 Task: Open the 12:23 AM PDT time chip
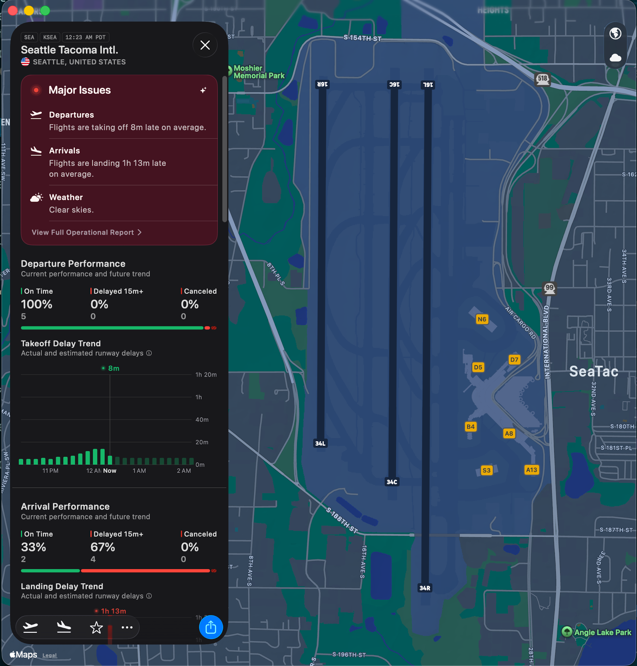85,37
